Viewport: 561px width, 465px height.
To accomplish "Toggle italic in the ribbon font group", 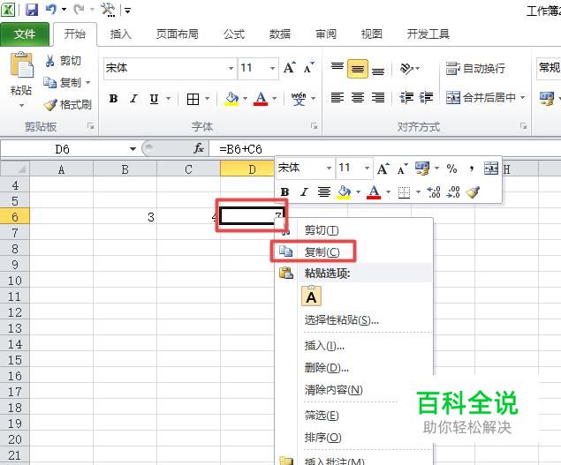I will pyautogui.click(x=133, y=98).
